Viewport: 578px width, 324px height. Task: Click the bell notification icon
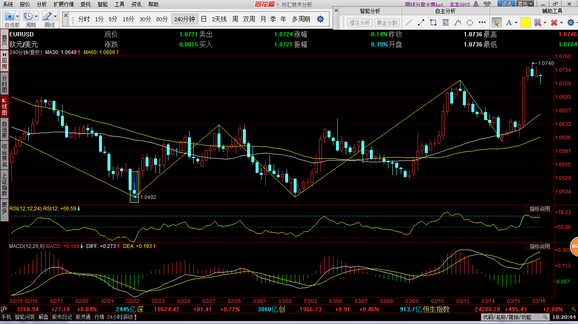click(476, 3)
